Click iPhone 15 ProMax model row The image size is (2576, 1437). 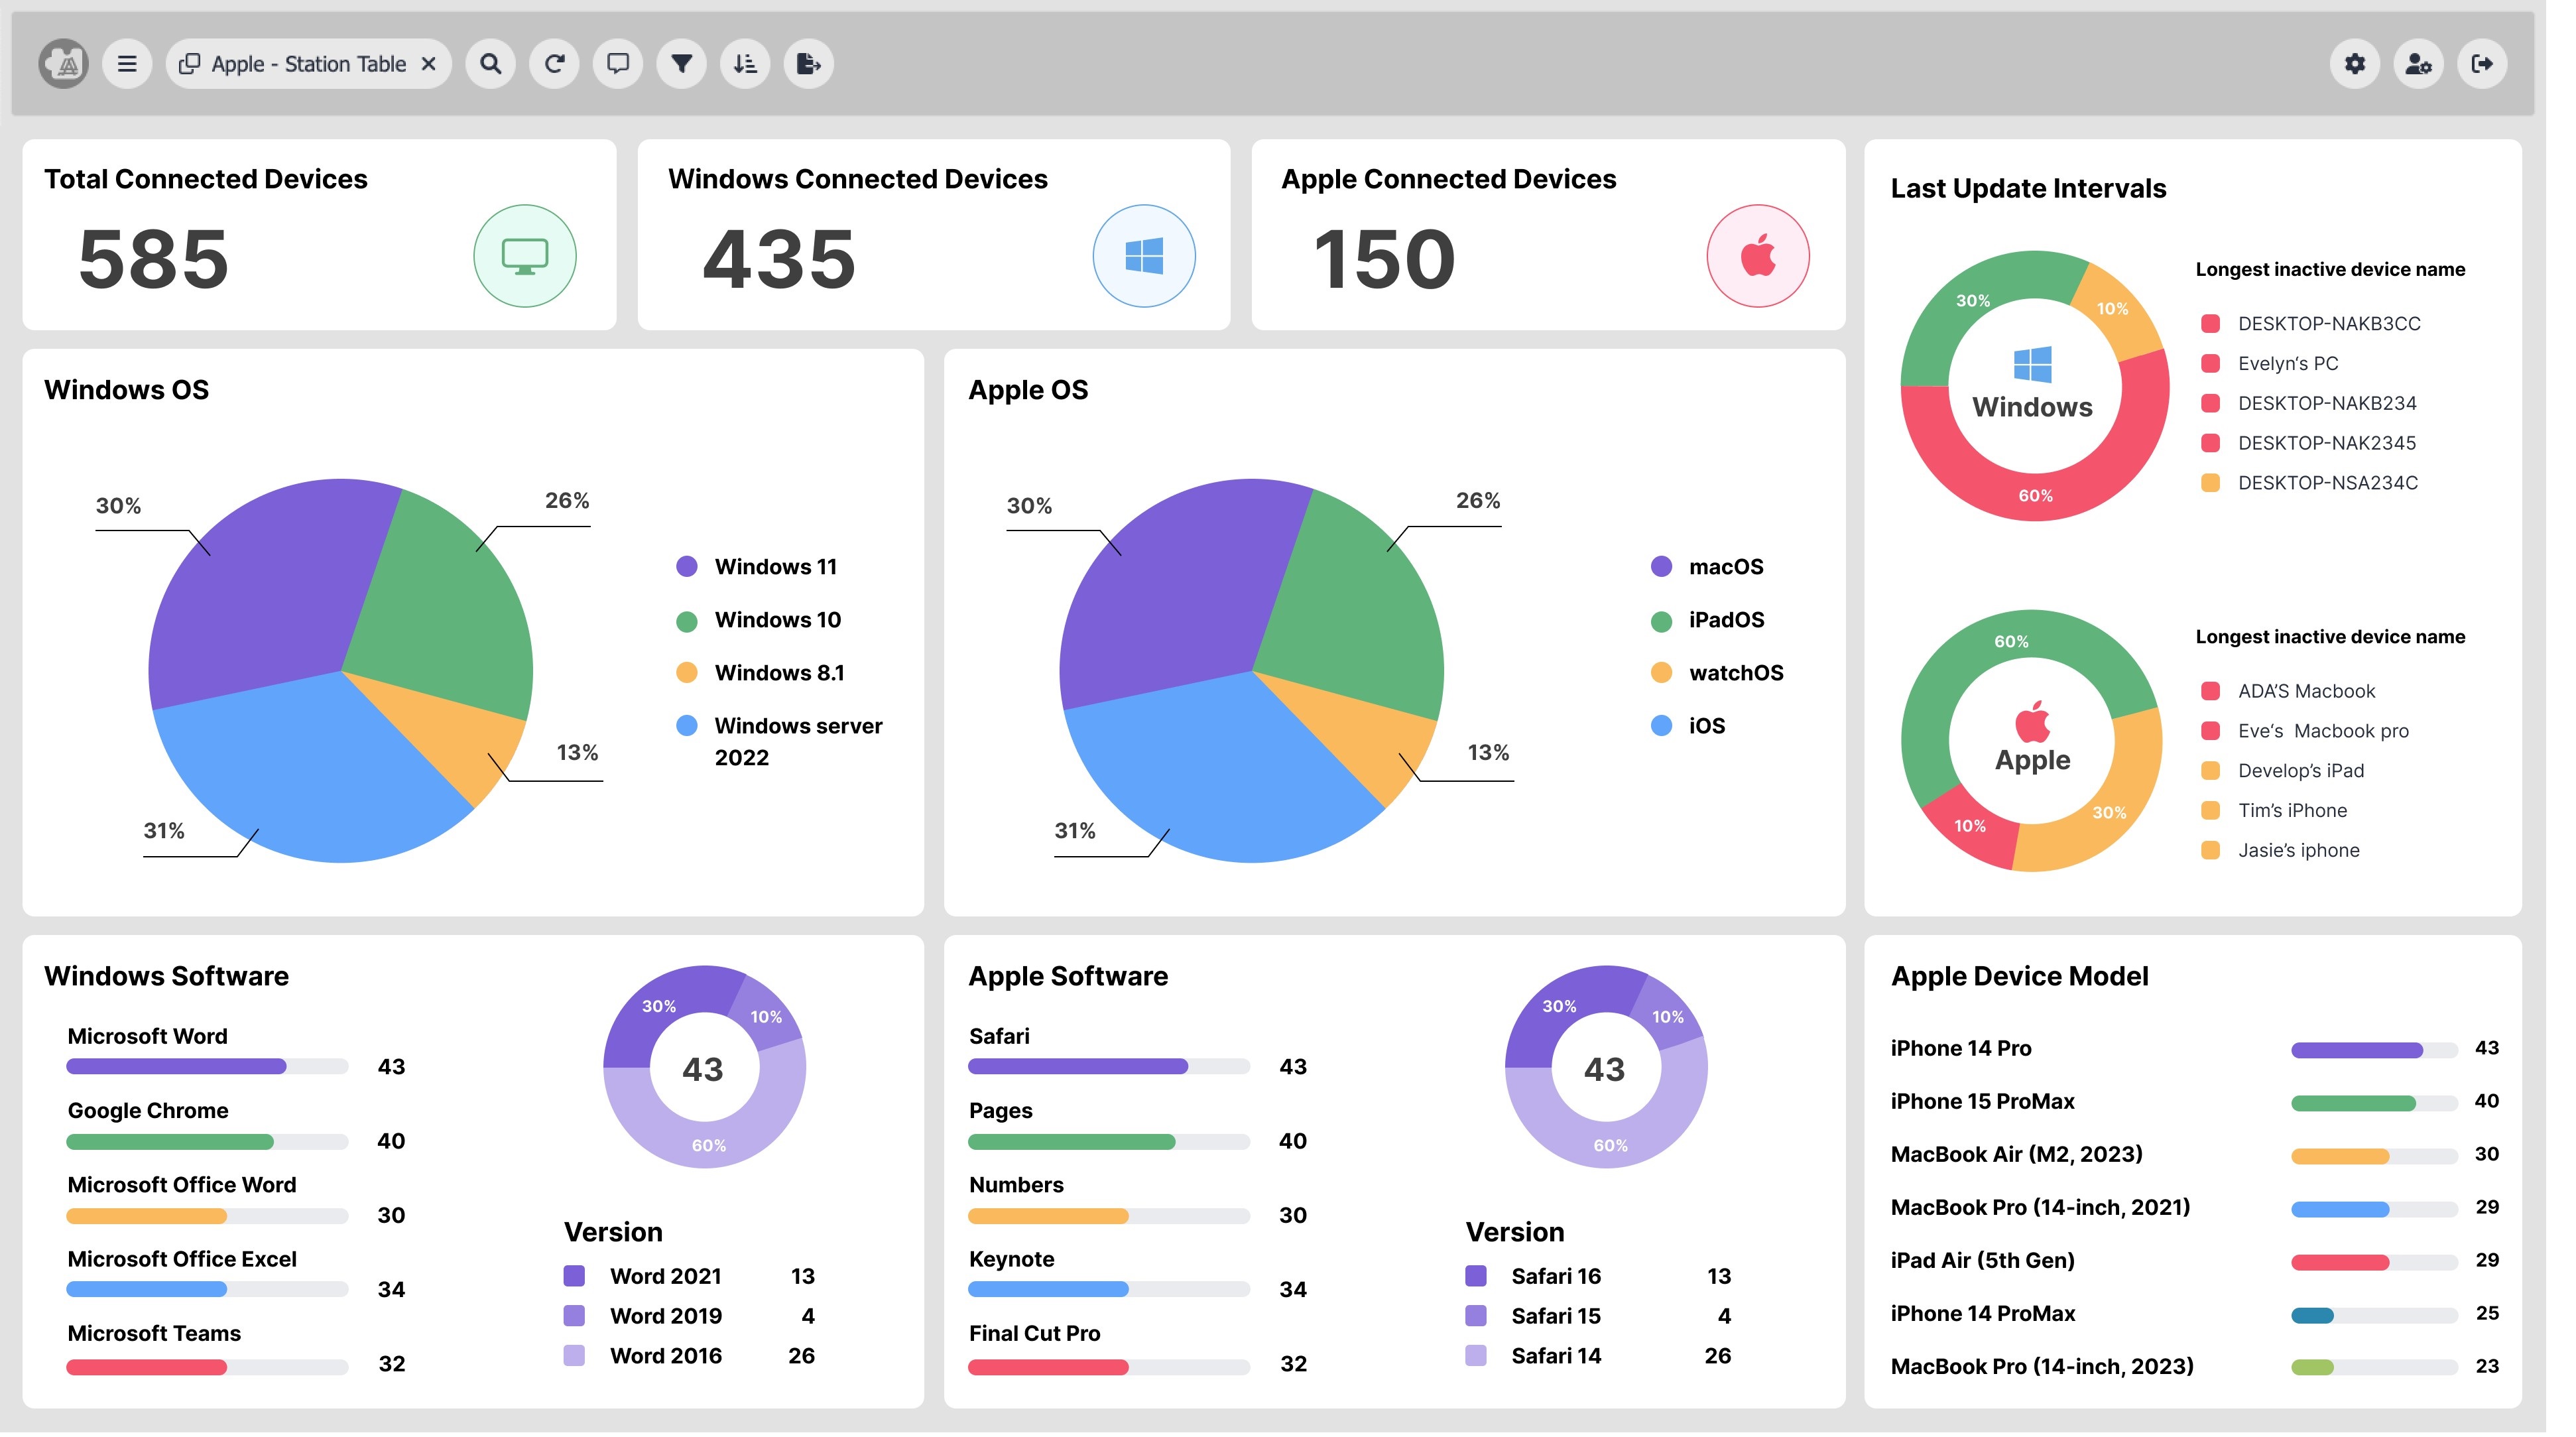click(2194, 1103)
